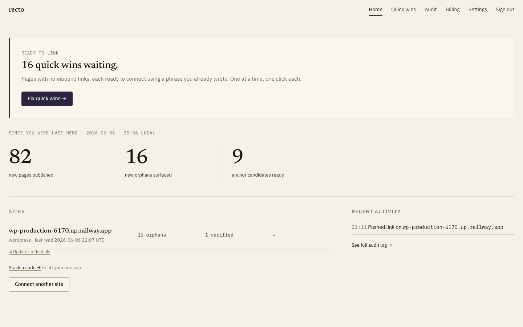Click the gear icon beside Update credentials
This screenshot has width=523, height=327.
point(11,252)
